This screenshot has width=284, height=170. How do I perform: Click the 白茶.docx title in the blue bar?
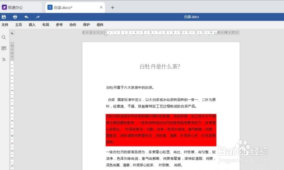pos(192,17)
